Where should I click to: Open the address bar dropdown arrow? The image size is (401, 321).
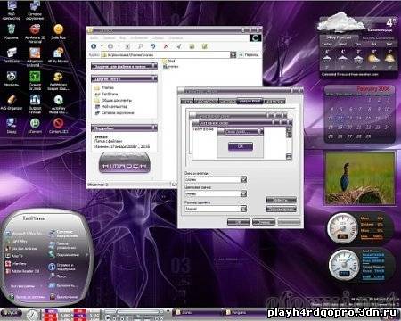pyautogui.click(x=233, y=54)
